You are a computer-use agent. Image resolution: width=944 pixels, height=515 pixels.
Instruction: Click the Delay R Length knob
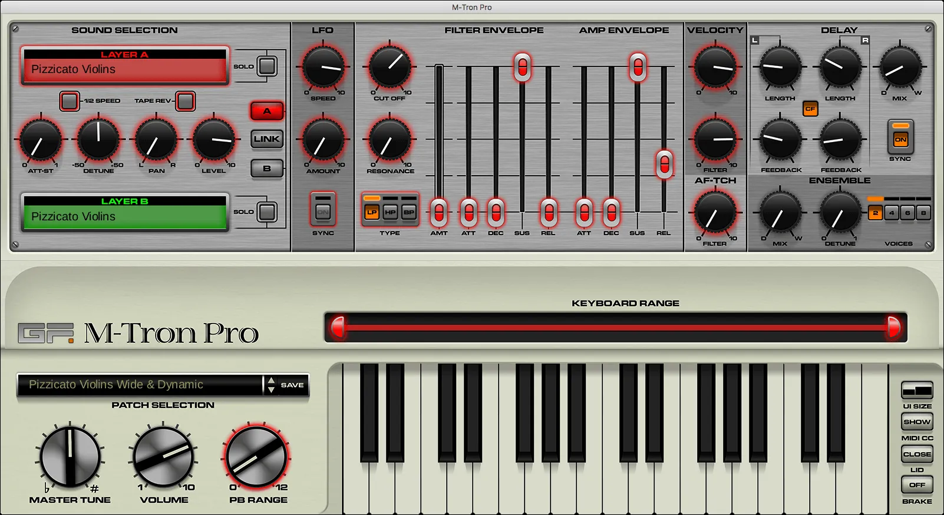840,67
